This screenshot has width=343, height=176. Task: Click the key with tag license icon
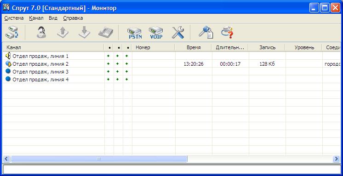tap(206, 32)
